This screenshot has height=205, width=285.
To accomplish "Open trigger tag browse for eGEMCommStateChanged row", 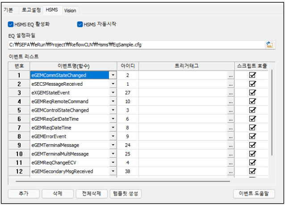I will 231,75.
